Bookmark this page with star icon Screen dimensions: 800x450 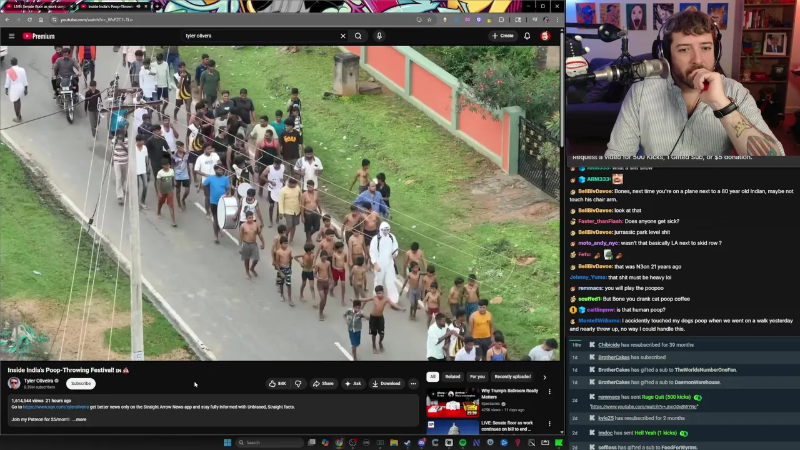[429, 20]
